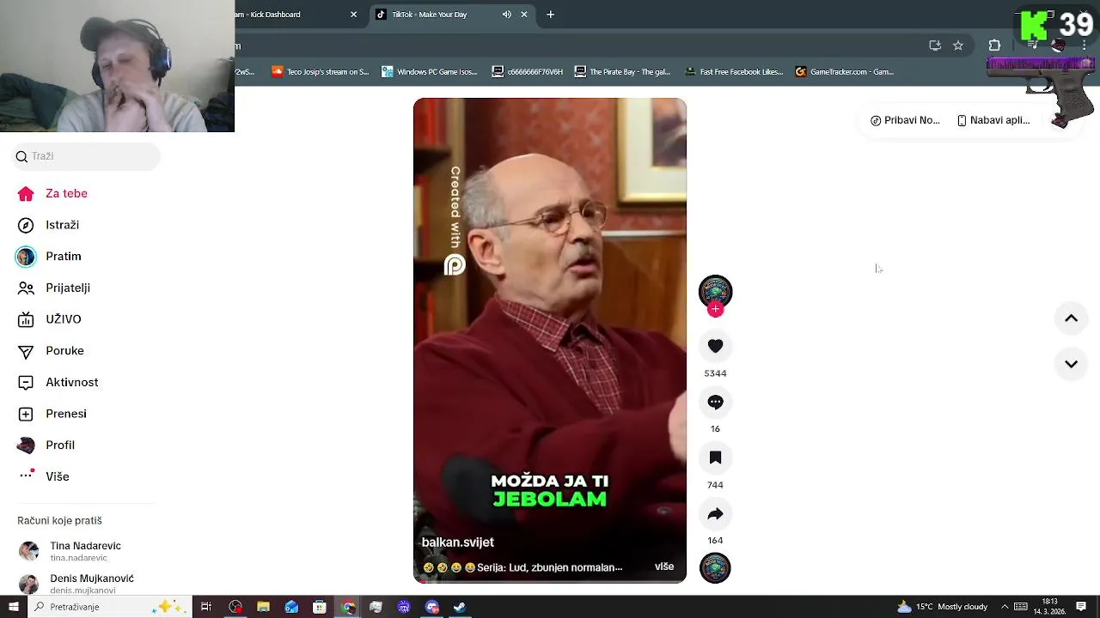
Task: Open Poruke messages
Action: point(52,351)
